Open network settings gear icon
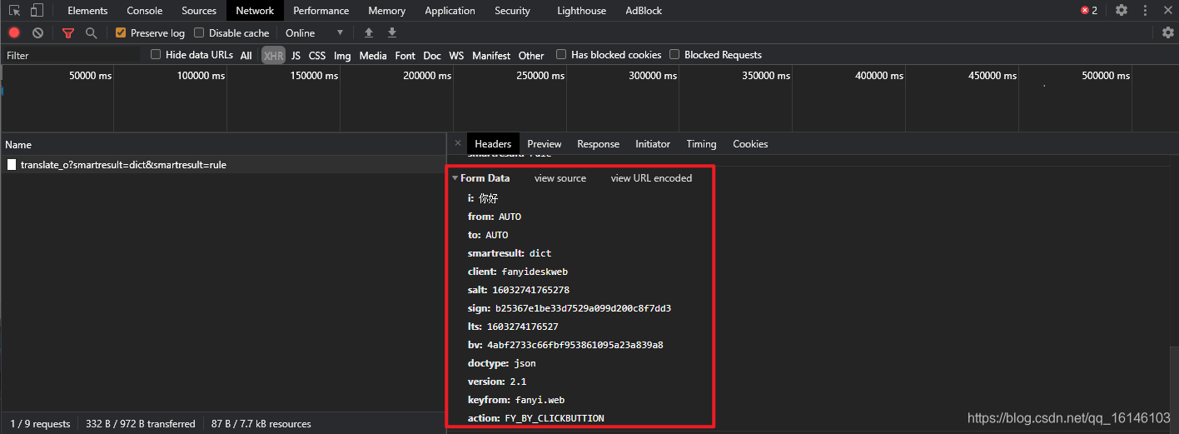This screenshot has height=434, width=1179. click(x=1168, y=32)
